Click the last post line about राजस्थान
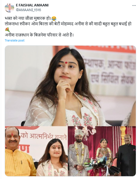 click(x=39, y=35)
